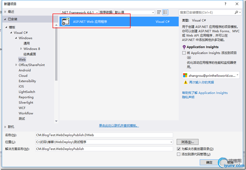Click the project name input field
246x170 pixels.
[104, 135]
